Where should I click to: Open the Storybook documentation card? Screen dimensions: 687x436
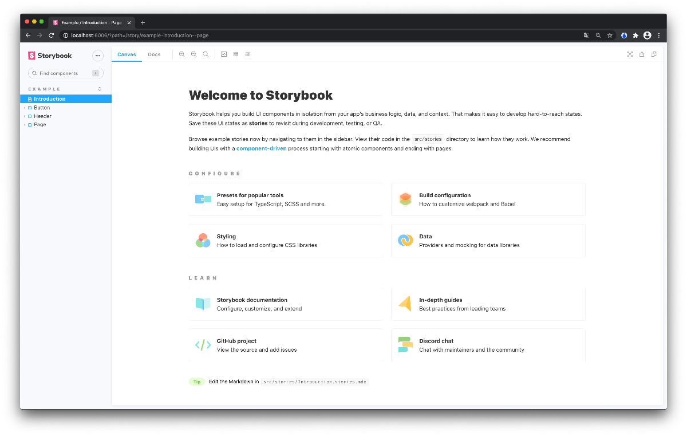(x=286, y=304)
